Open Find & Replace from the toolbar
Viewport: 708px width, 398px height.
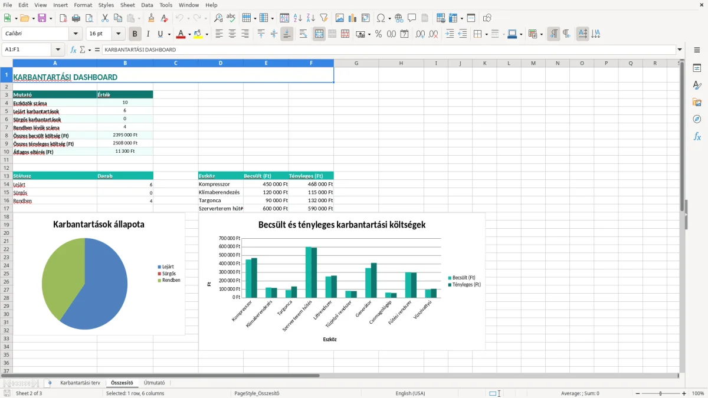(218, 18)
